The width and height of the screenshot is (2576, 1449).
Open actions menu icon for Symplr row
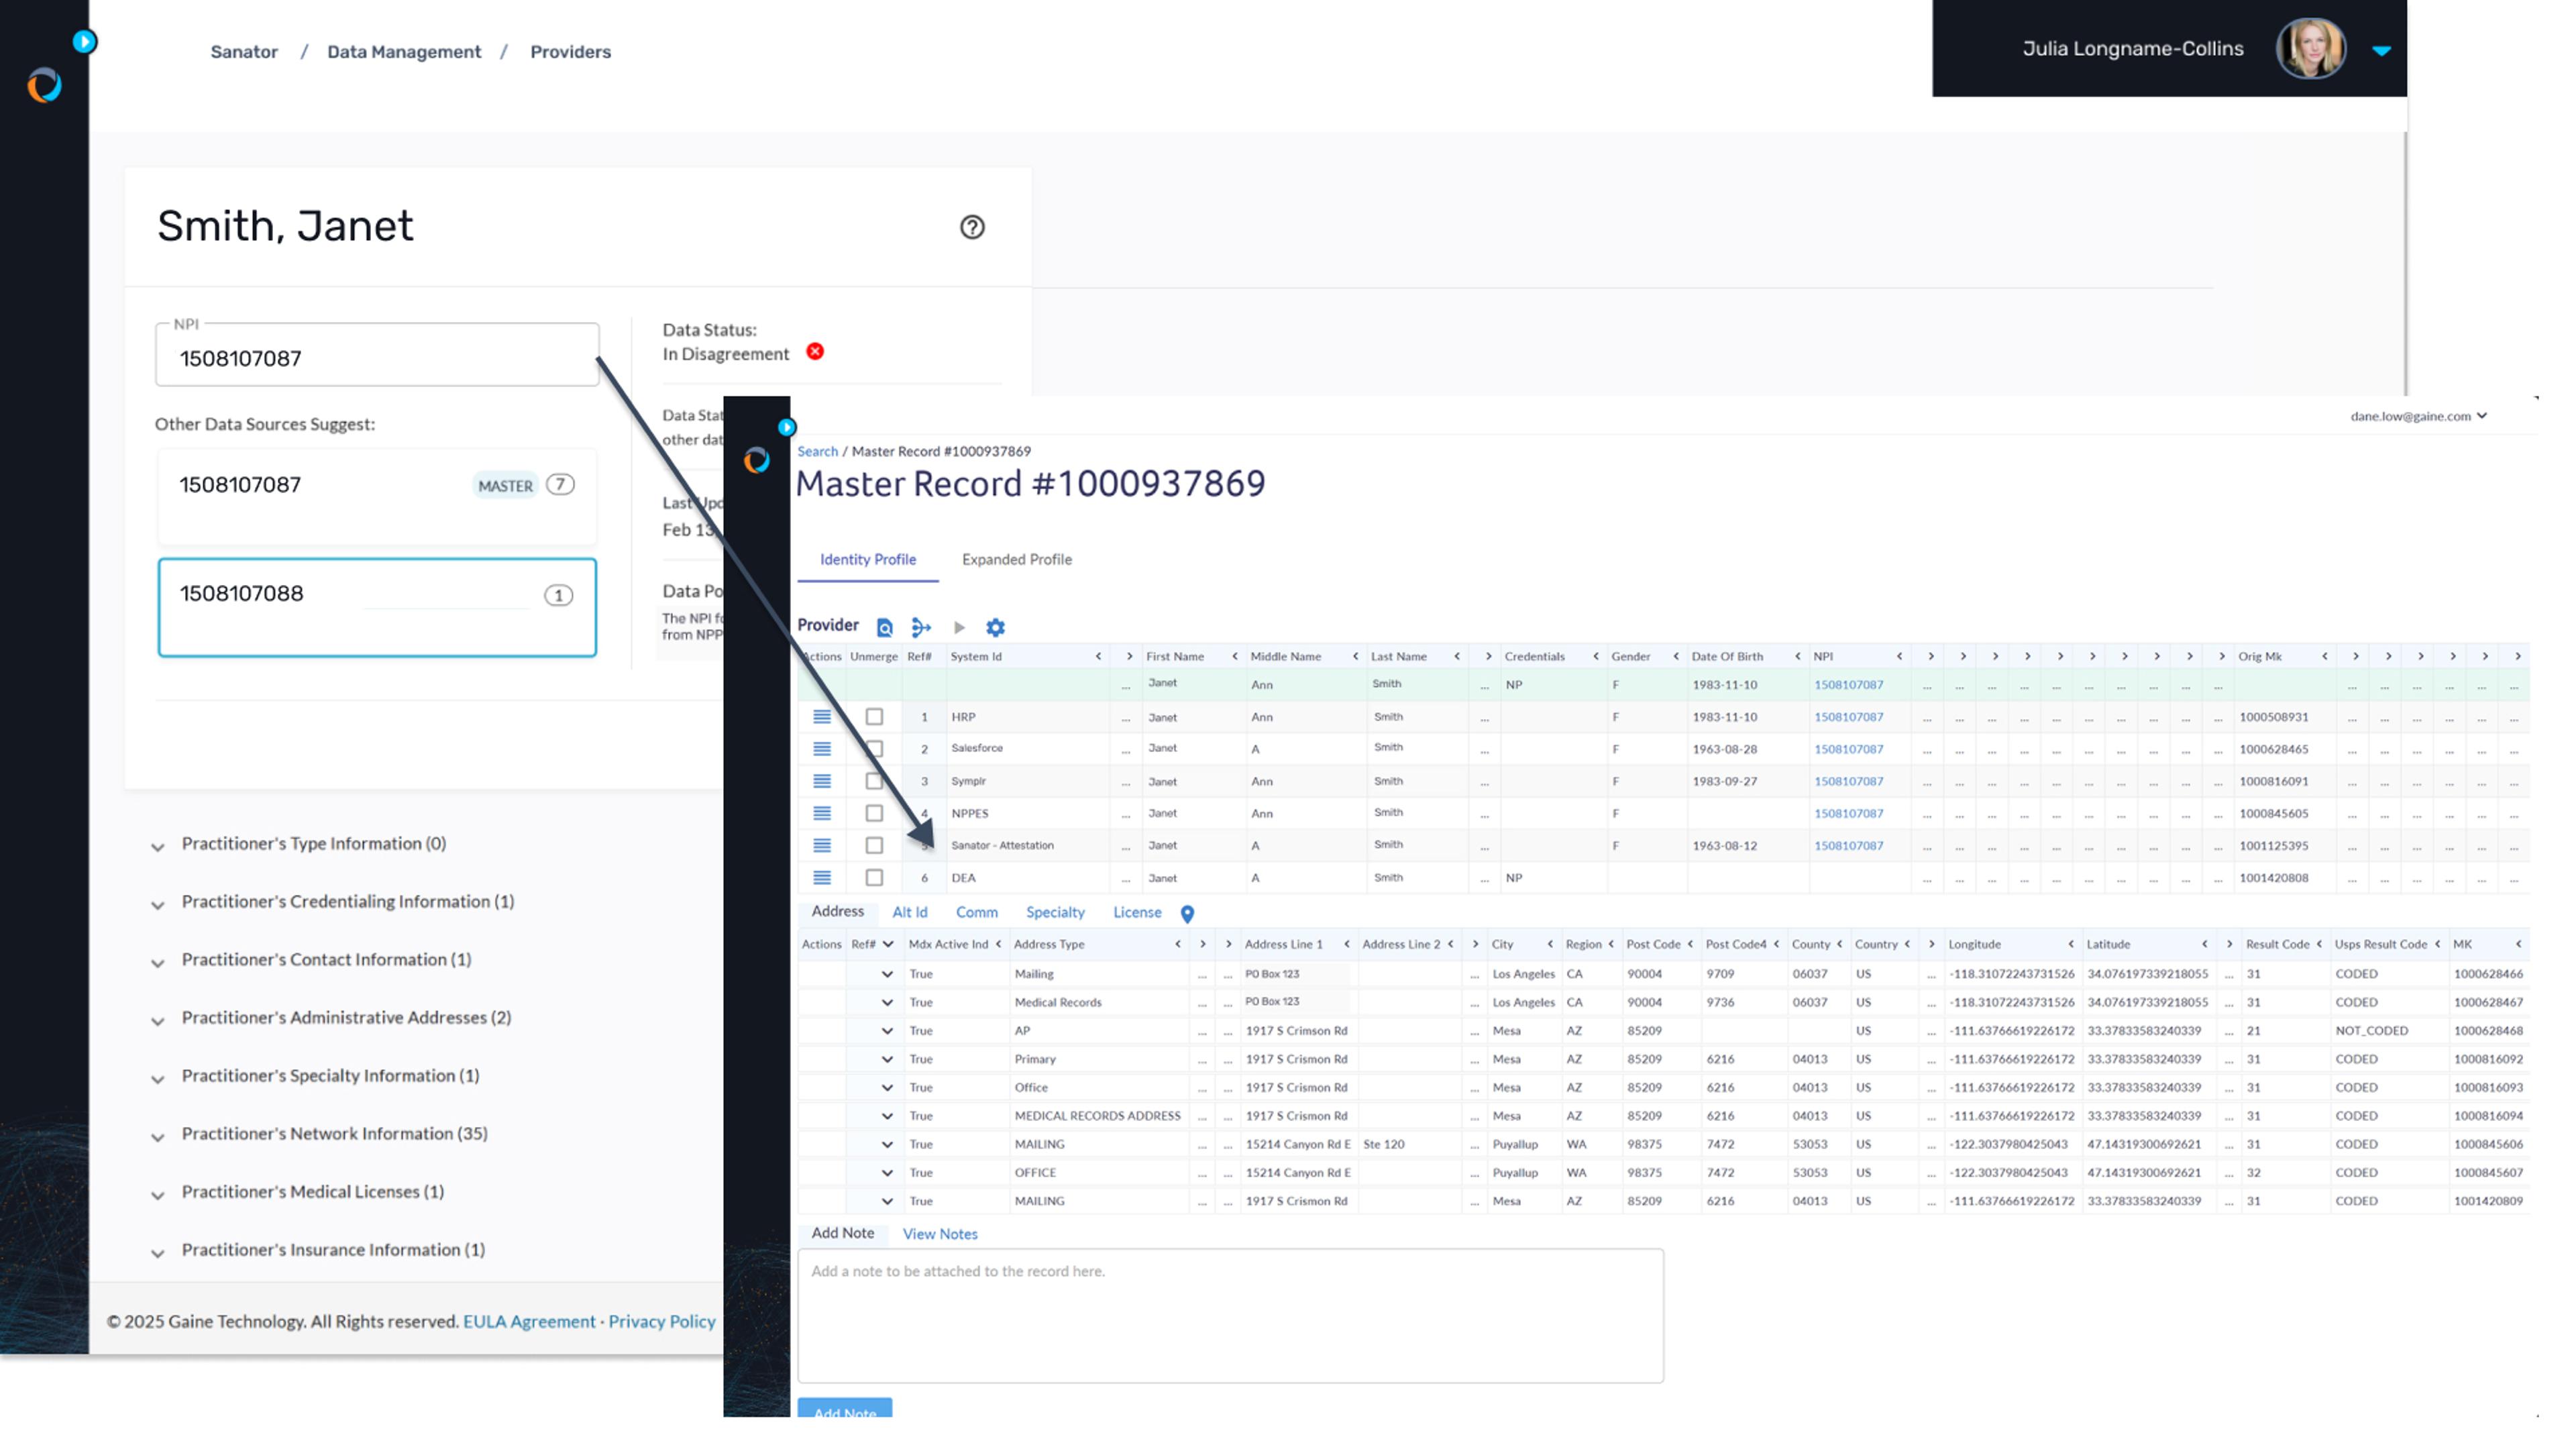click(822, 780)
